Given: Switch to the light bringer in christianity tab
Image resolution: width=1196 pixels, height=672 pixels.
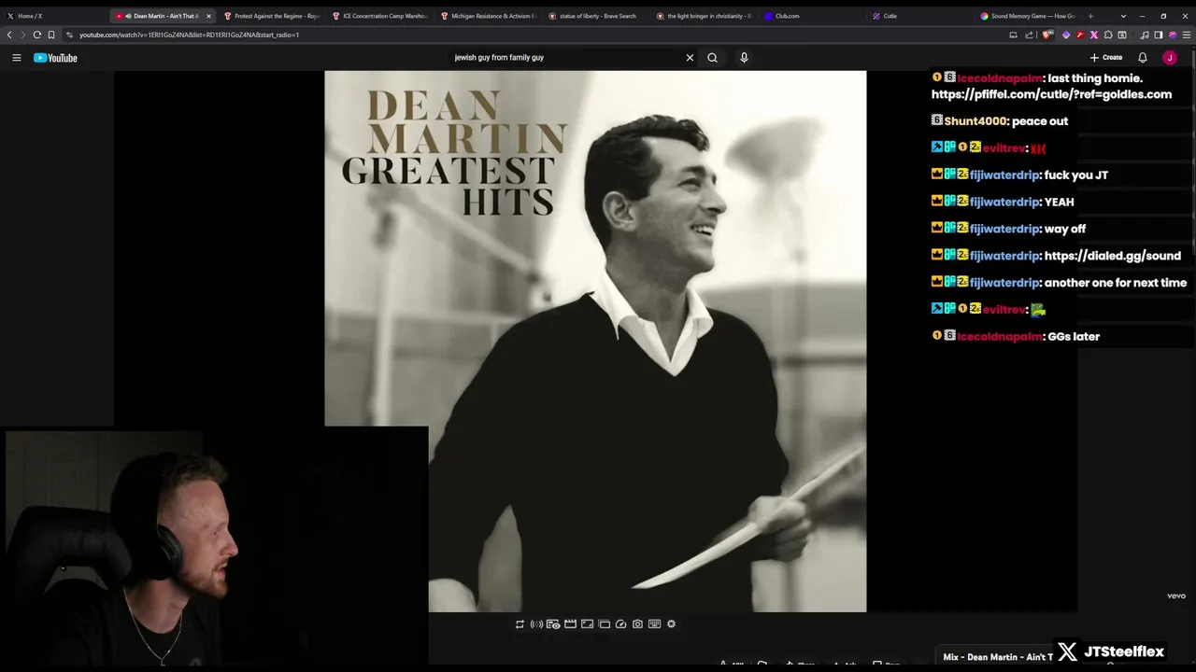Looking at the screenshot, I should coord(705,16).
